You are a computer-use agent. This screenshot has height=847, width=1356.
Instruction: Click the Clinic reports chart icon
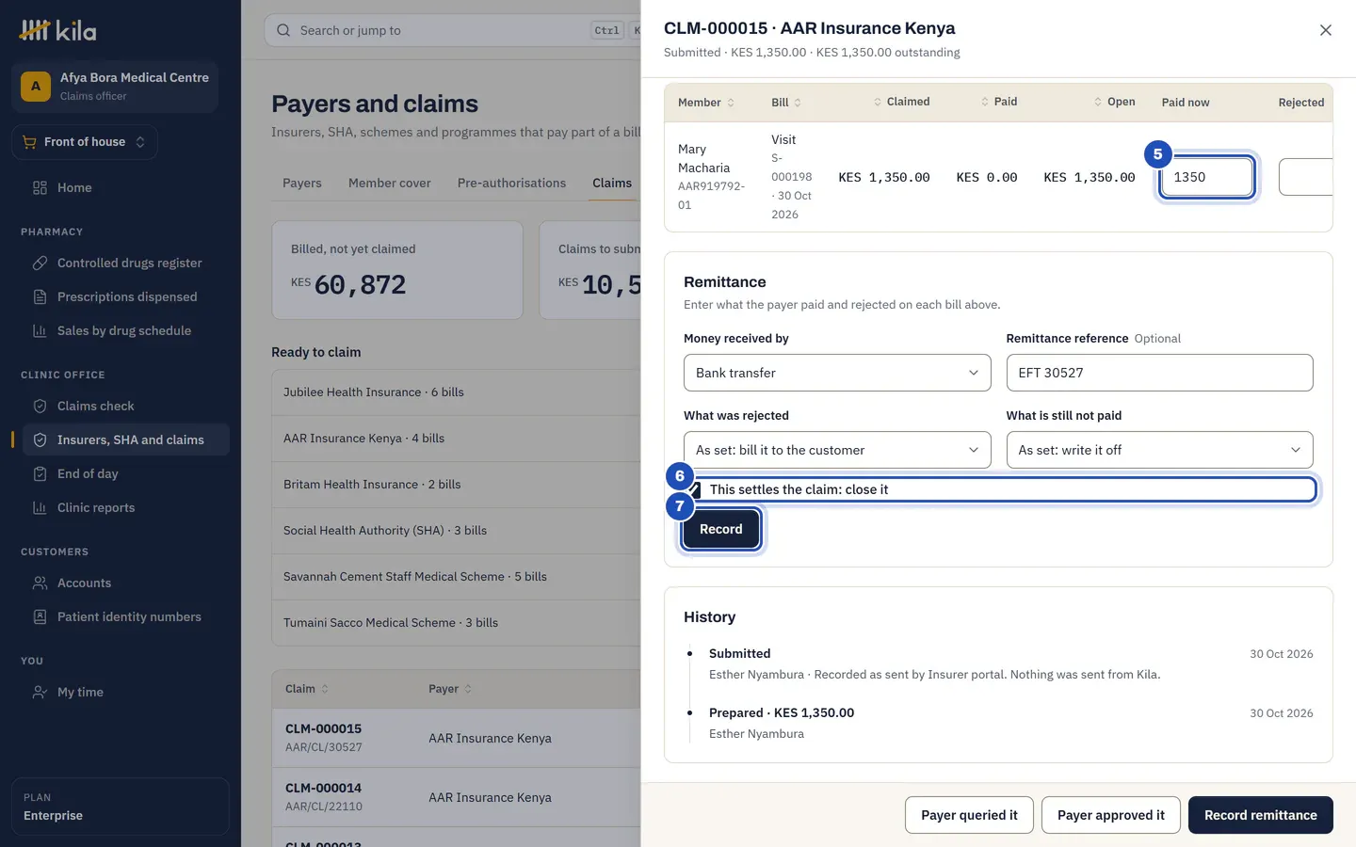pyautogui.click(x=40, y=507)
